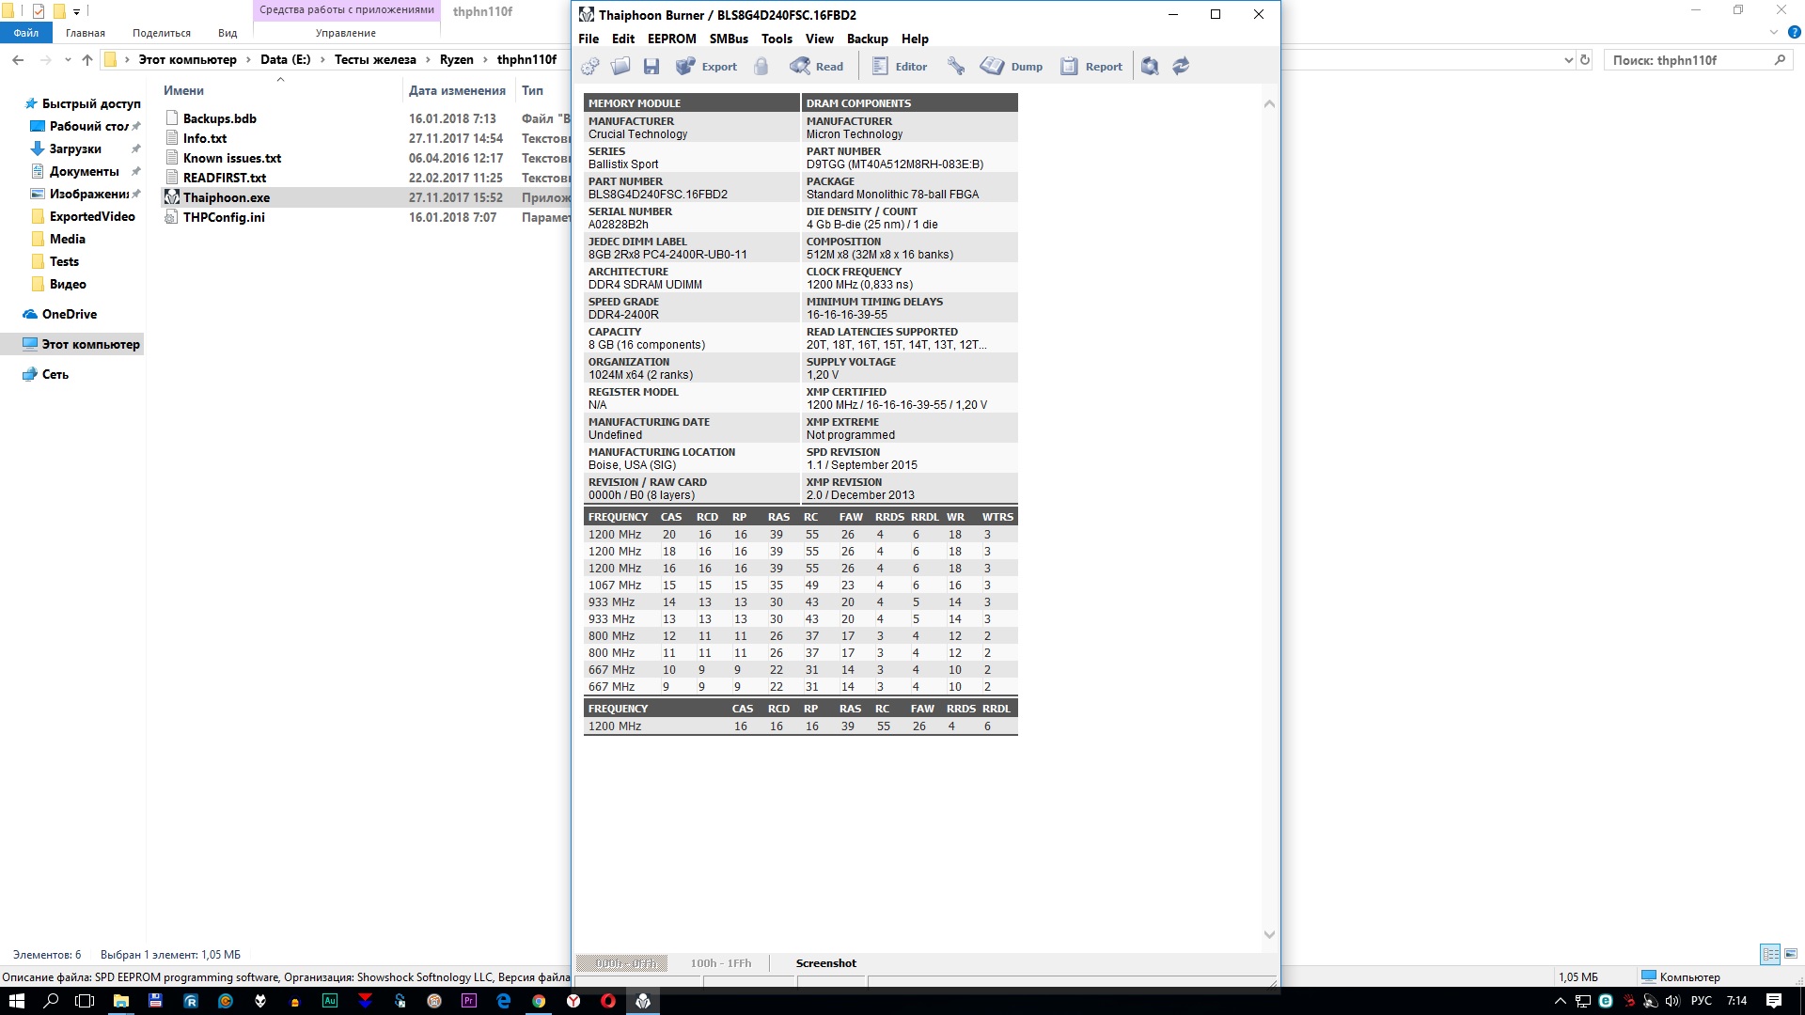1805x1015 pixels.
Task: Click the Read SPD toolbar button
Action: coord(817,67)
